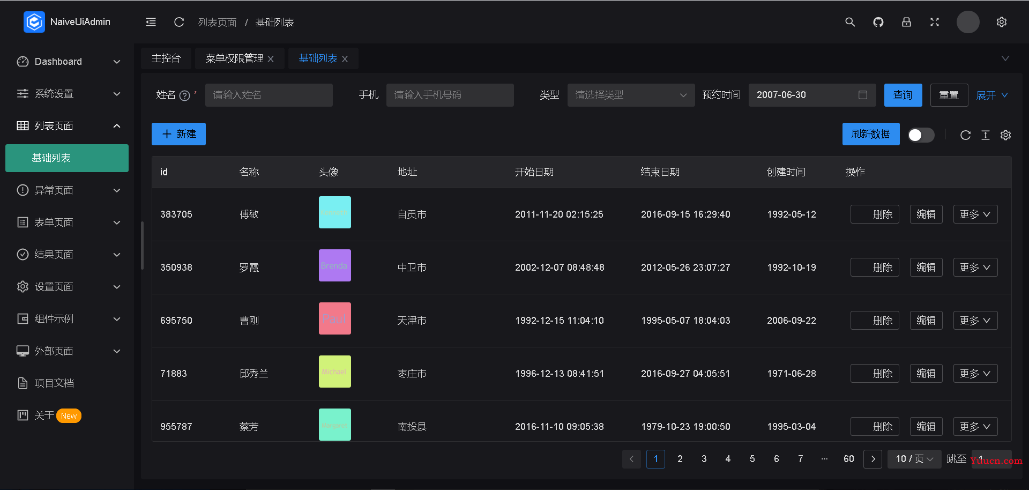Switch to the 主控台 tab
The width and height of the screenshot is (1029, 490).
click(x=166, y=58)
